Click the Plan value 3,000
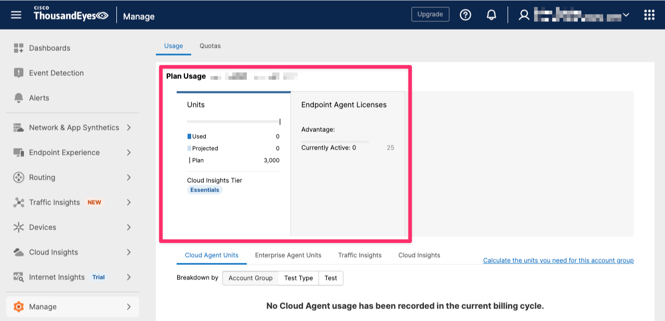Viewport: 665px width, 321px height. tap(272, 160)
